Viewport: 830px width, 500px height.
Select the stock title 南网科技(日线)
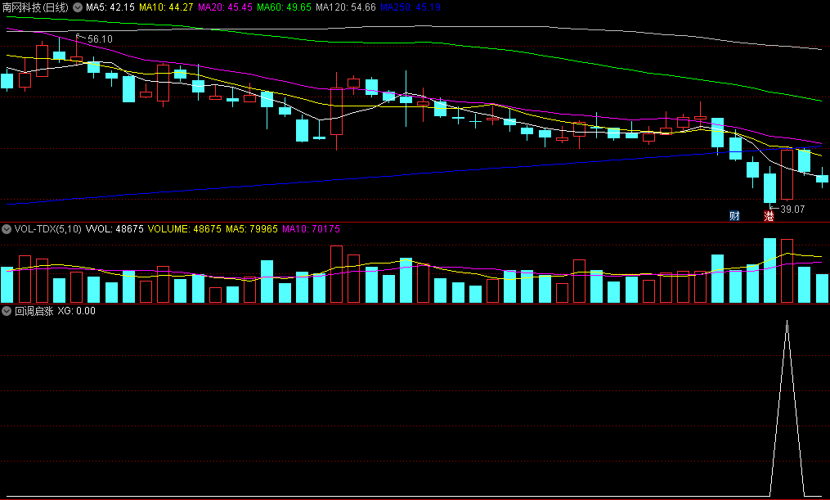coord(35,7)
